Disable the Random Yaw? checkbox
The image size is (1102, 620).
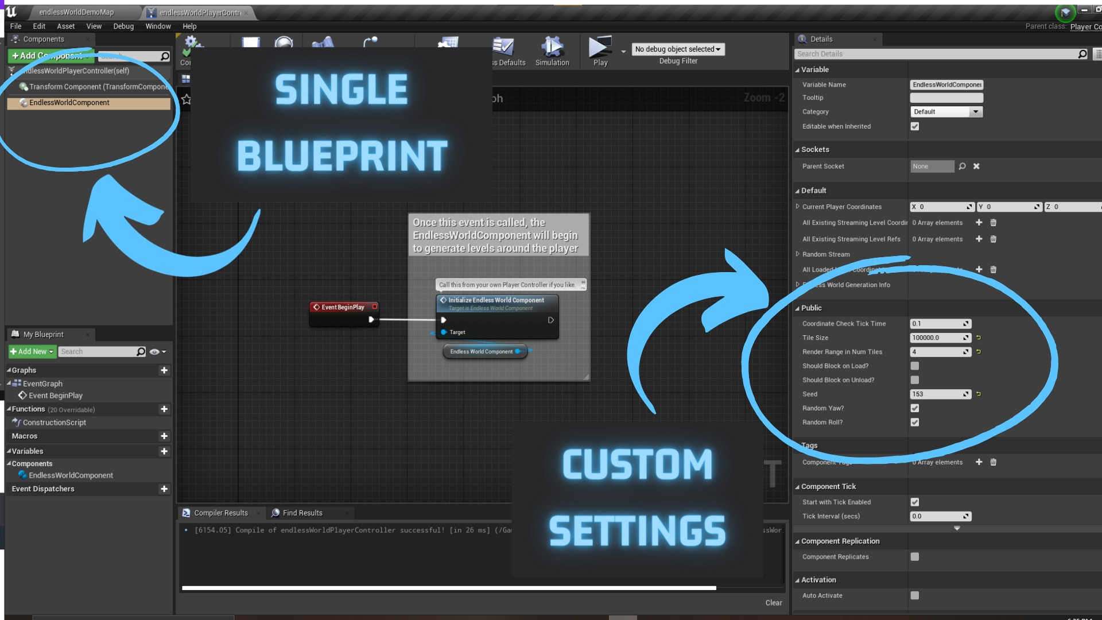point(914,408)
